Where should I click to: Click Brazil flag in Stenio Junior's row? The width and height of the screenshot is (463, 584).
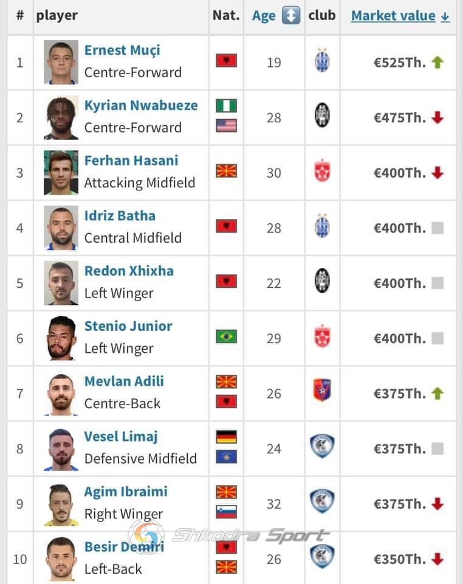(226, 336)
